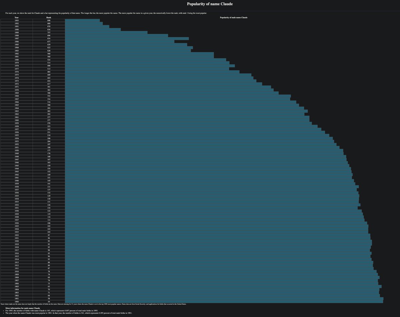Image resolution: width=400 pixels, height=317 pixels.
Task: Select the rank cell '145'
Action: coord(49,180)
